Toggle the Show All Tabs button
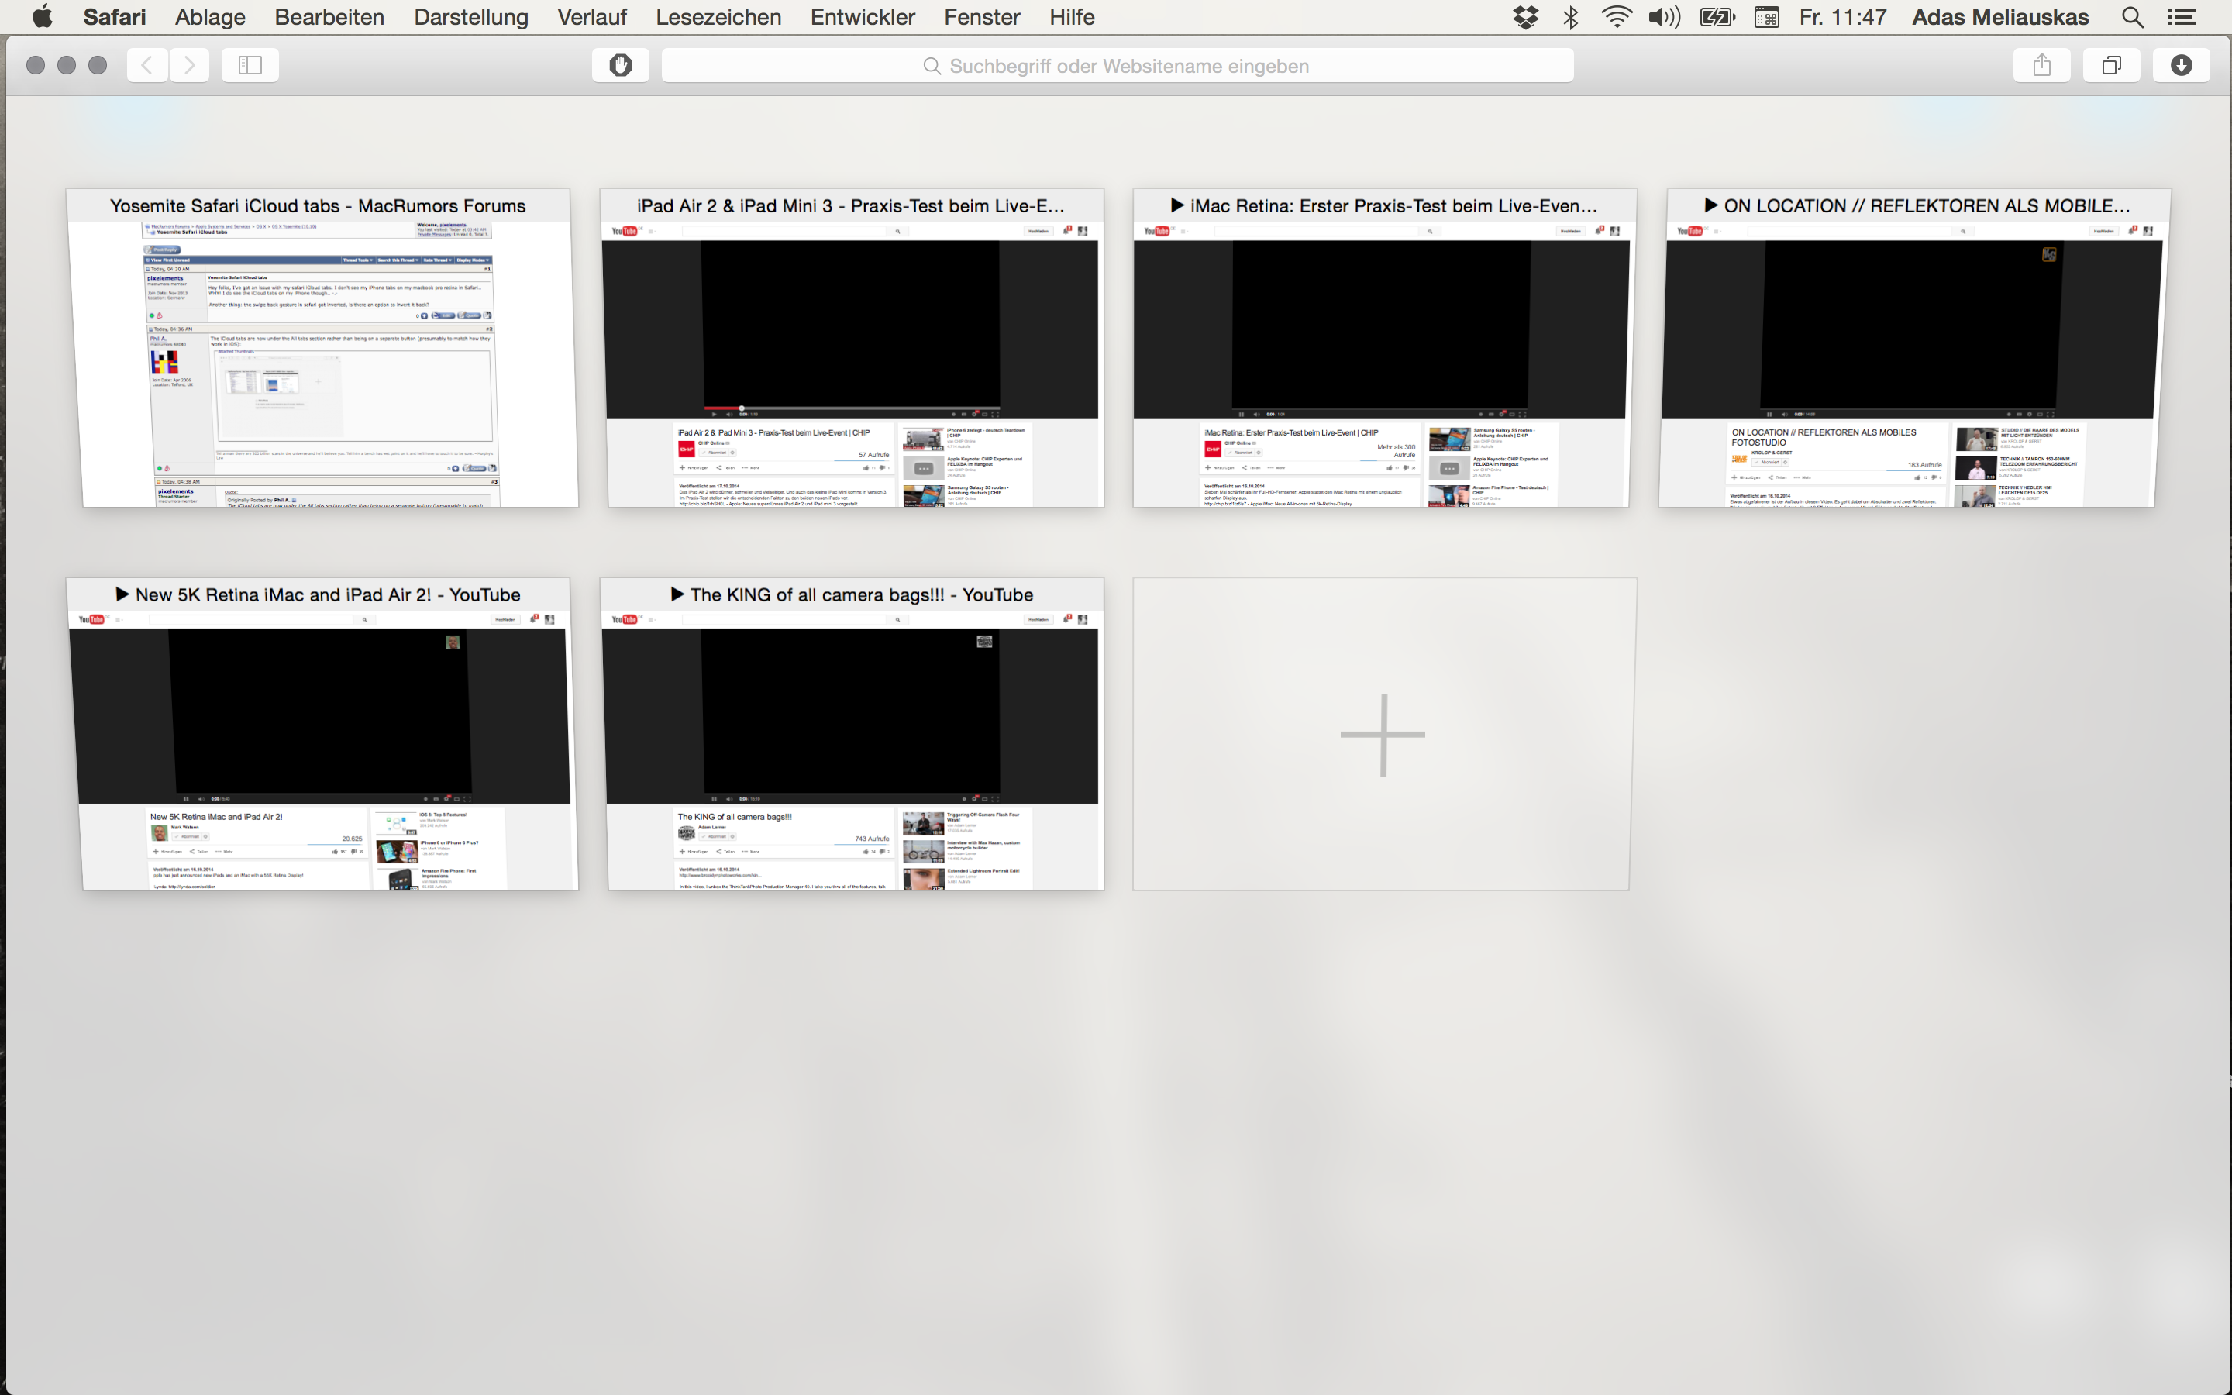The height and width of the screenshot is (1395, 2232). tap(2111, 66)
